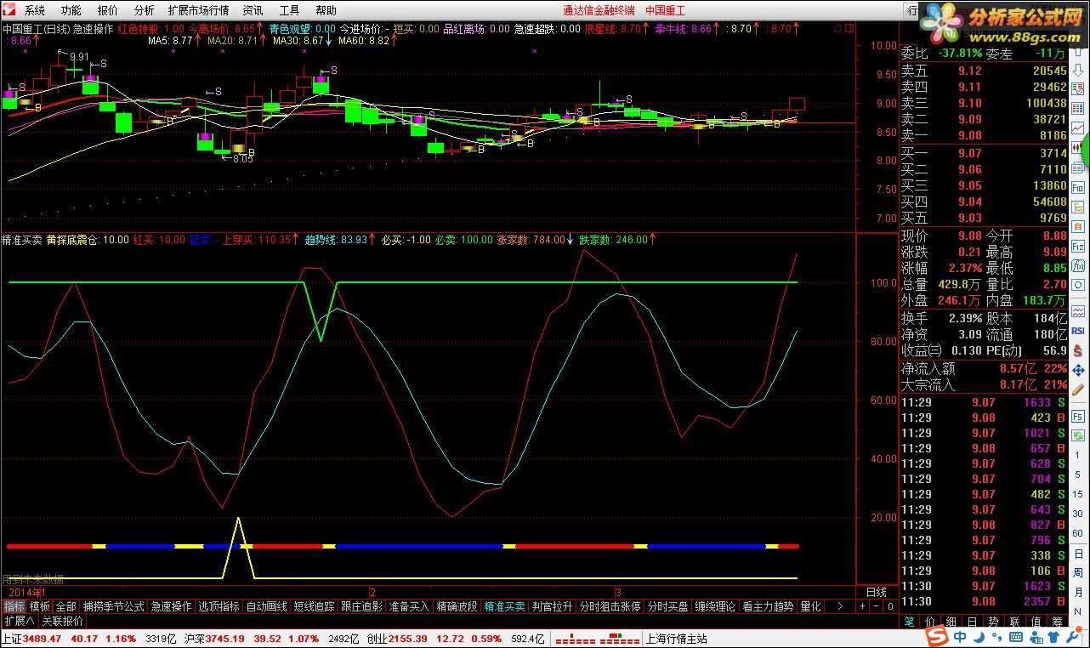
Task: Switch to the 逃顶指标 indicator tab
Action: coord(219,606)
